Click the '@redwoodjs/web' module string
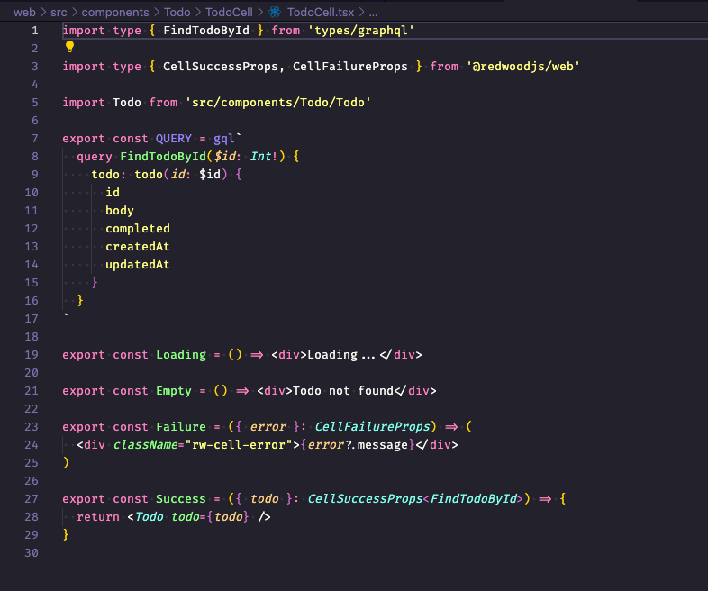This screenshot has width=708, height=591. (522, 67)
